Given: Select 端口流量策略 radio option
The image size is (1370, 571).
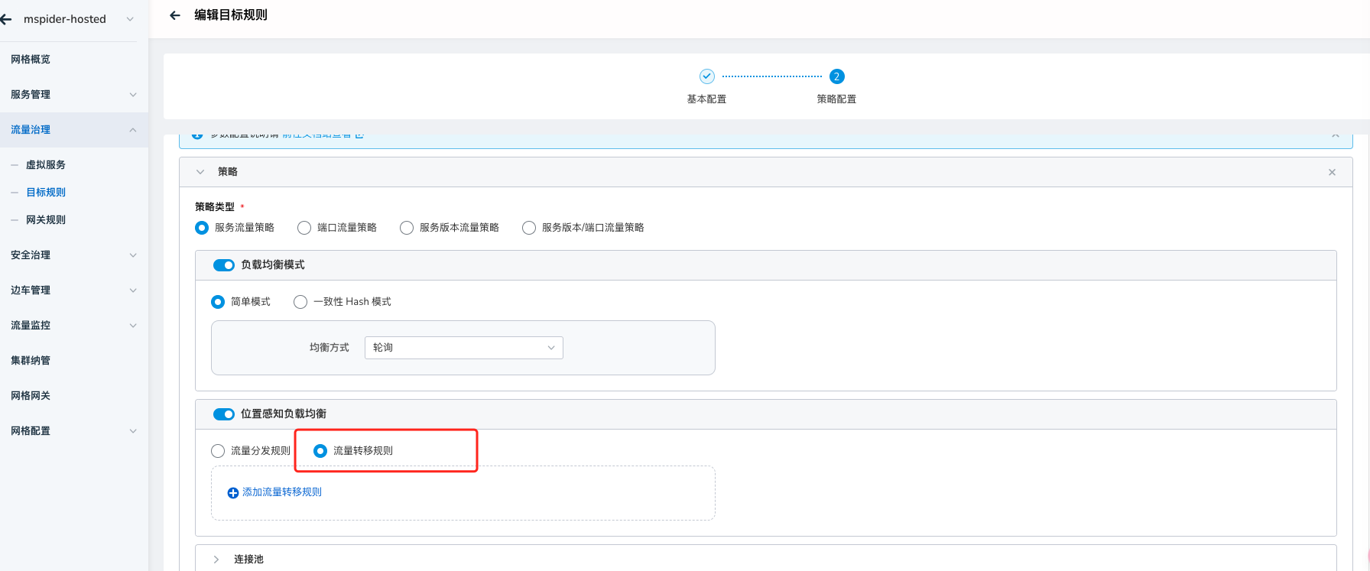Looking at the screenshot, I should [304, 228].
